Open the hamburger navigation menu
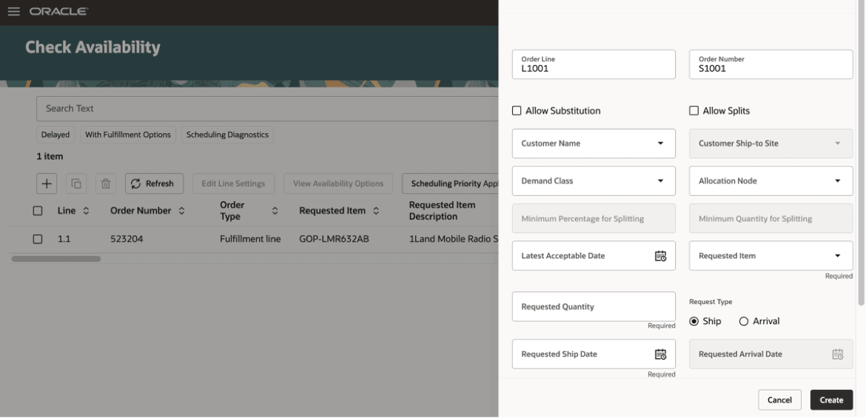This screenshot has width=866, height=418. 14,12
